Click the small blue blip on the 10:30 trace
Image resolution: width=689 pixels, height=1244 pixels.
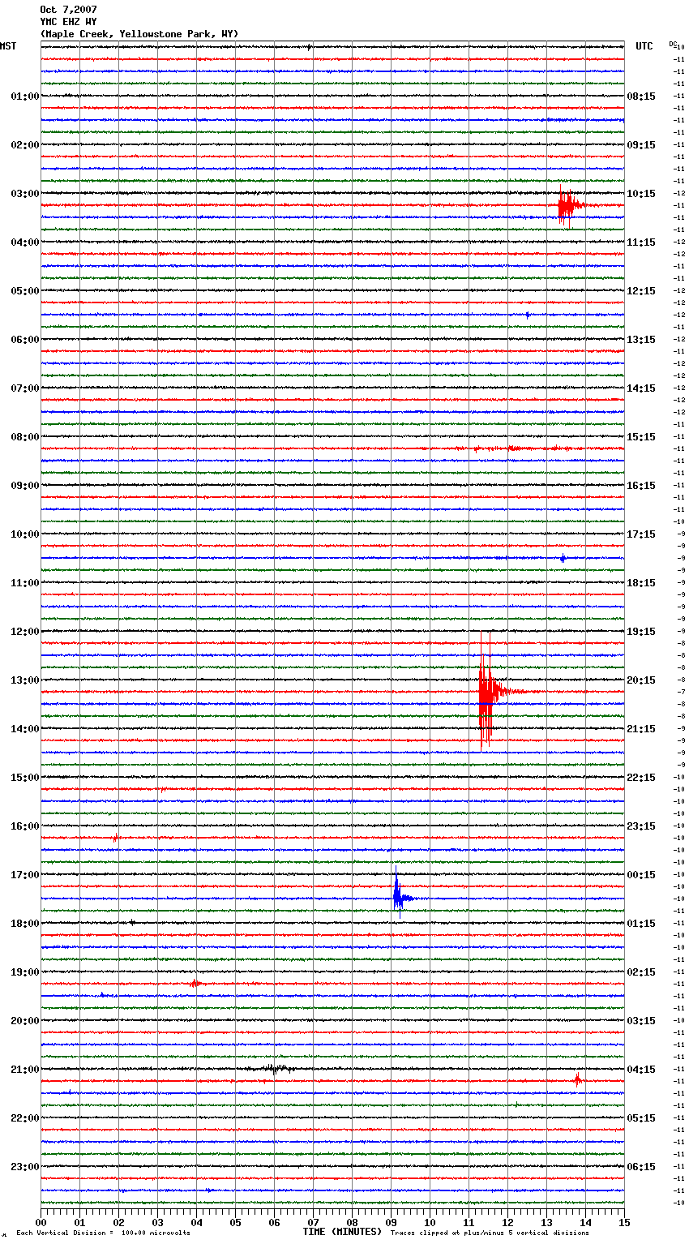563,558
